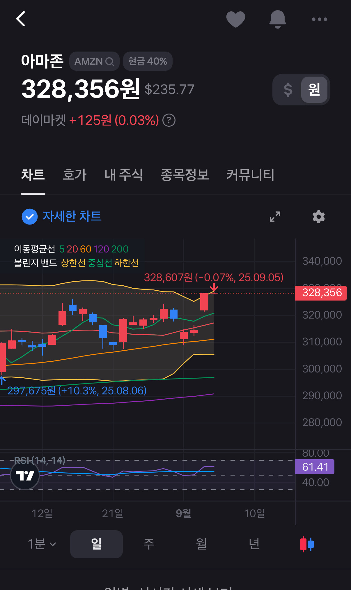Select the 월 monthly interval
351x590 pixels.
coord(201,544)
